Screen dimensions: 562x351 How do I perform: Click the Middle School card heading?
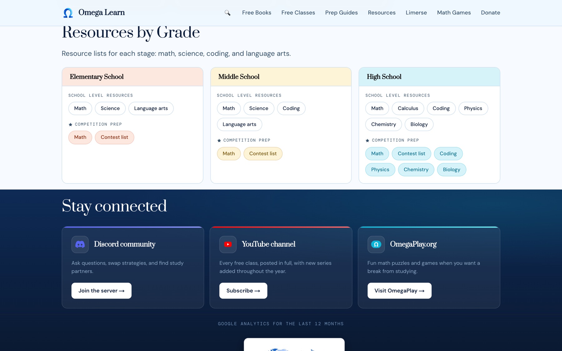(x=239, y=77)
